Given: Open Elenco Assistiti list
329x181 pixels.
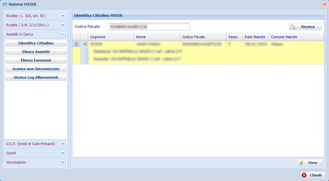Looking at the screenshot, I should tap(36, 52).
